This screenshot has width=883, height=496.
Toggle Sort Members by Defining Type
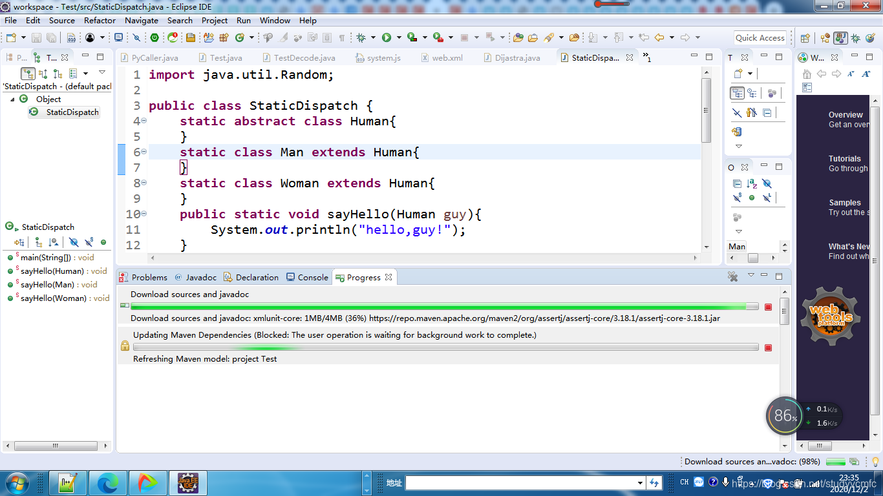(x=54, y=242)
